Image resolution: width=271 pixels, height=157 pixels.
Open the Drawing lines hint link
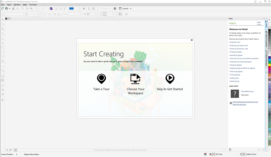pyautogui.click(x=235, y=42)
